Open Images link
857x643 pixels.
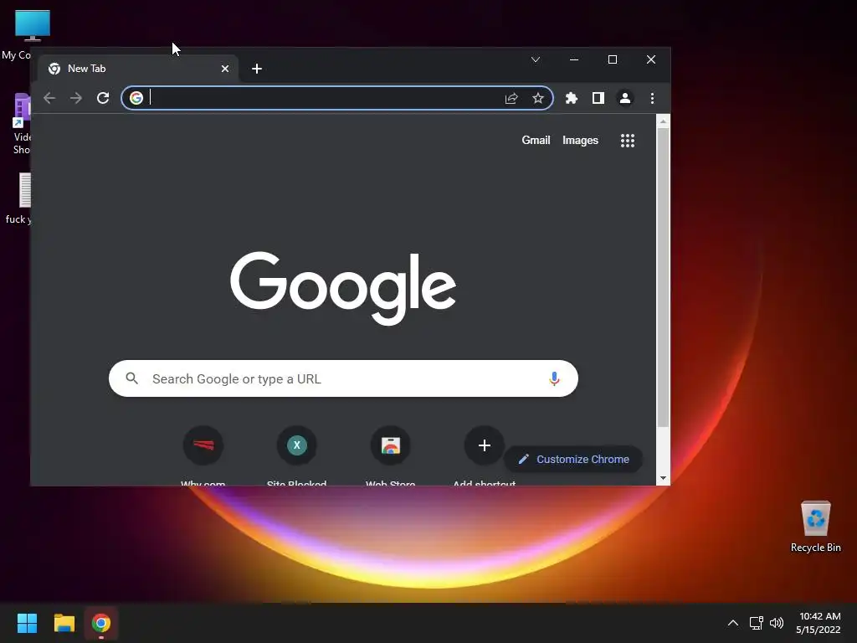click(581, 141)
